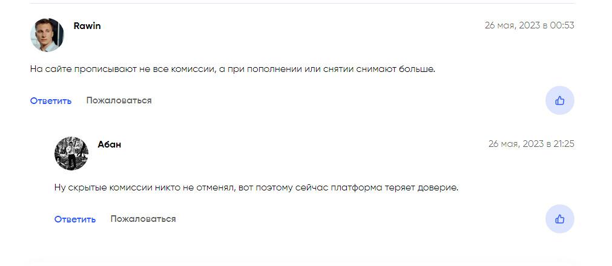This screenshot has width=612, height=266.
Task: Click Абан's reply text about hidden commissions
Action: [257, 188]
